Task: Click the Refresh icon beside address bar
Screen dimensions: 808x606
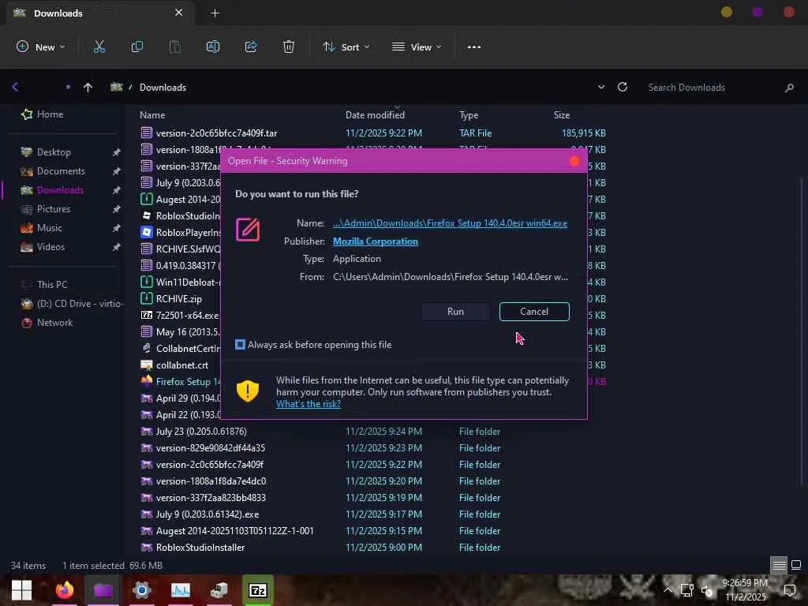Action: tap(623, 87)
